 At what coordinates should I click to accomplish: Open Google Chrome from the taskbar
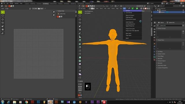tap(26, 102)
